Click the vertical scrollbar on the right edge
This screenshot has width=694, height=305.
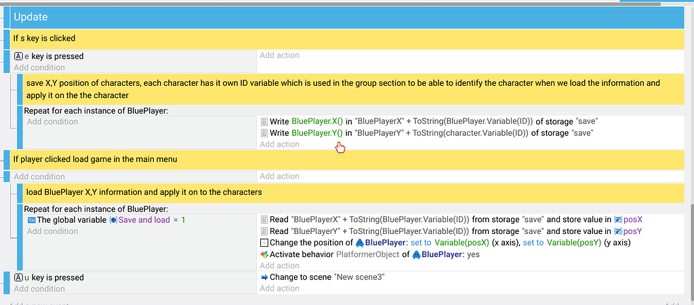click(691, 254)
